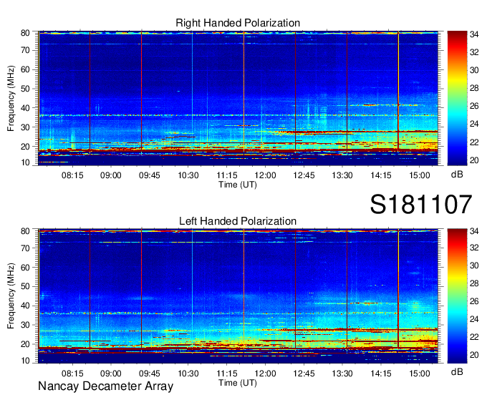Click the 50 MHz tick of upper plot
This screenshot has height=395, width=487.
click(x=25, y=89)
